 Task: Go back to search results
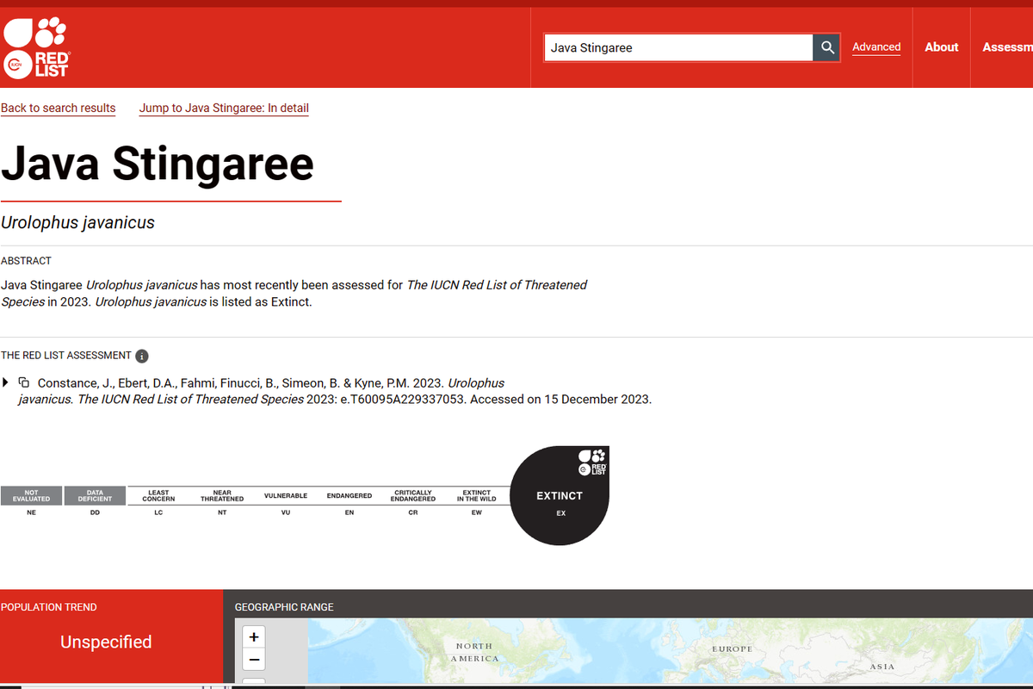tap(58, 108)
